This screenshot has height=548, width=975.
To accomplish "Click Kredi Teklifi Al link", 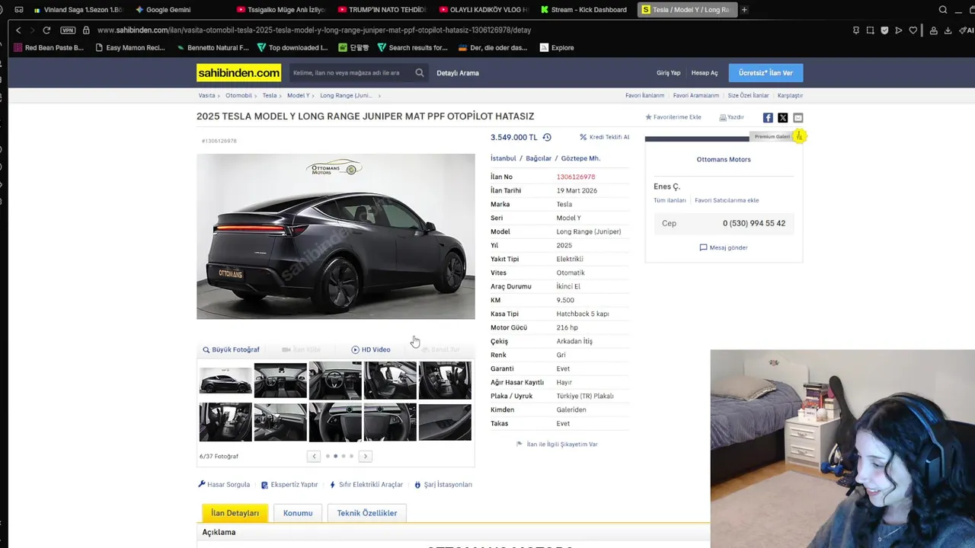I will pyautogui.click(x=605, y=138).
